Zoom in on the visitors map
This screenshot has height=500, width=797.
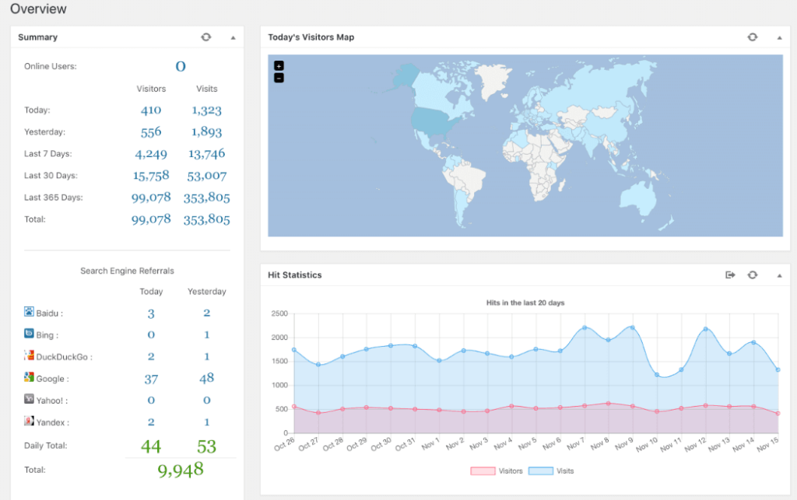[279, 66]
